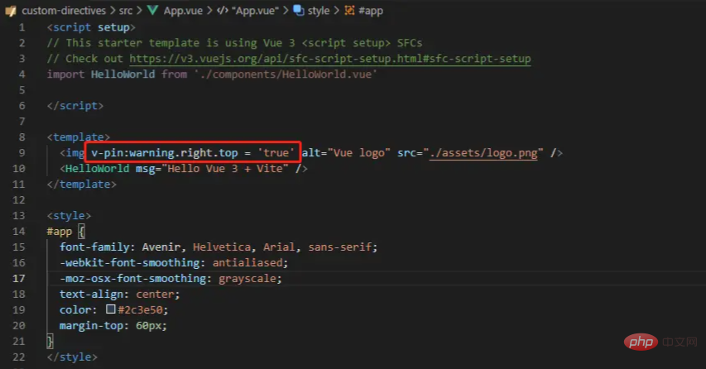Screen dimensions: 706x369
Task: Click the msg="Hello Vue 3 + Vite" attribute
Action: [x=212, y=169]
